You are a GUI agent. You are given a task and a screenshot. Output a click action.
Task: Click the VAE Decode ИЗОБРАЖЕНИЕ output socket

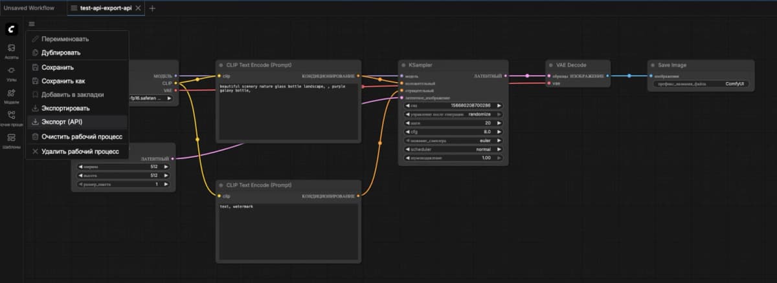[x=608, y=76]
